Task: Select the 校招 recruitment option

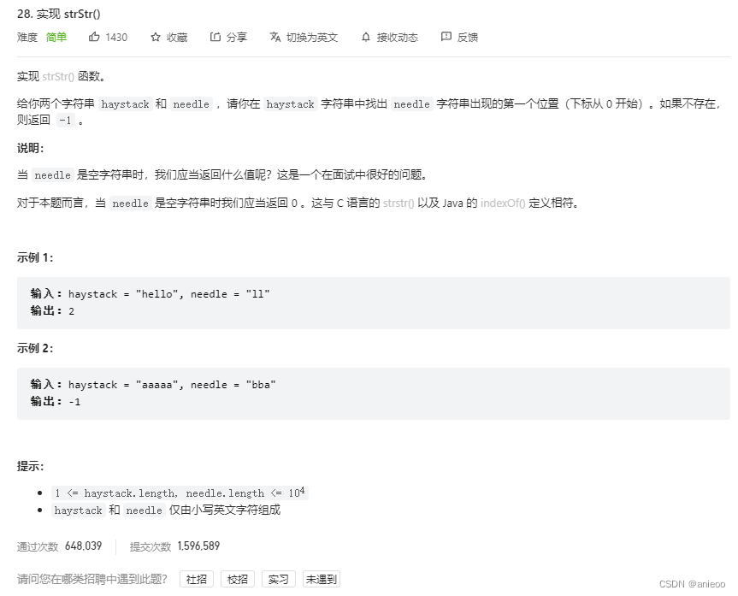Action: pyautogui.click(x=237, y=579)
